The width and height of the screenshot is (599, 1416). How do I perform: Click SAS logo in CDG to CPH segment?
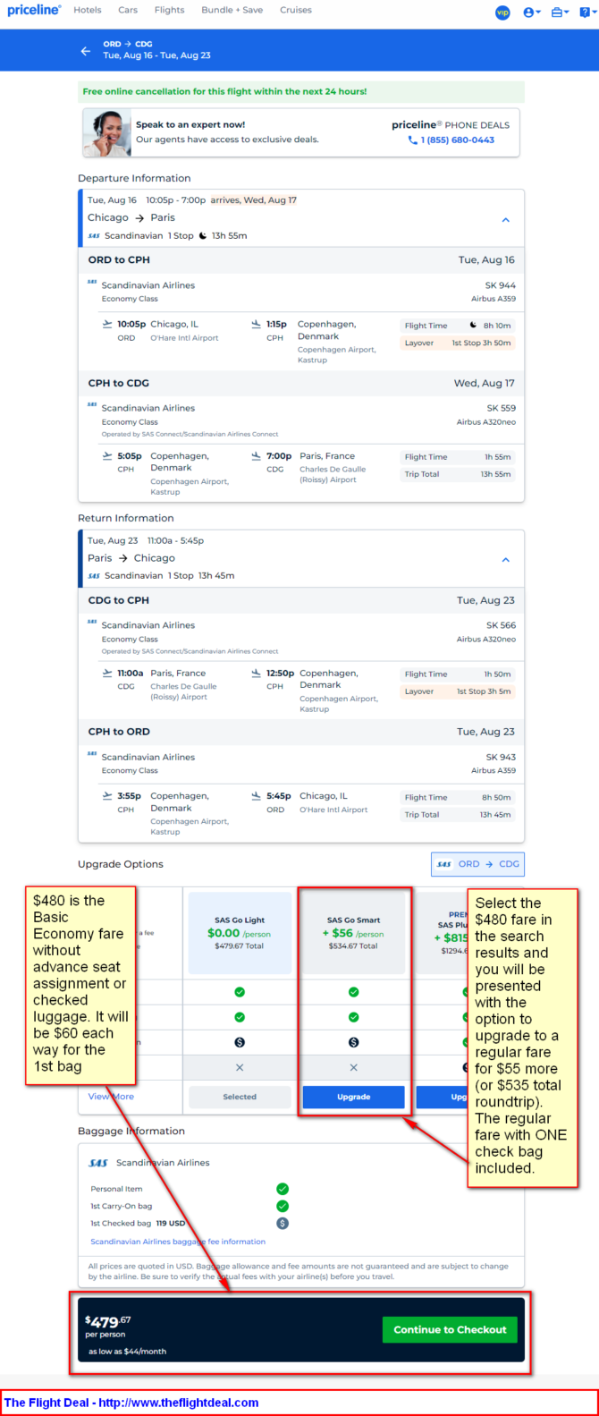92,623
